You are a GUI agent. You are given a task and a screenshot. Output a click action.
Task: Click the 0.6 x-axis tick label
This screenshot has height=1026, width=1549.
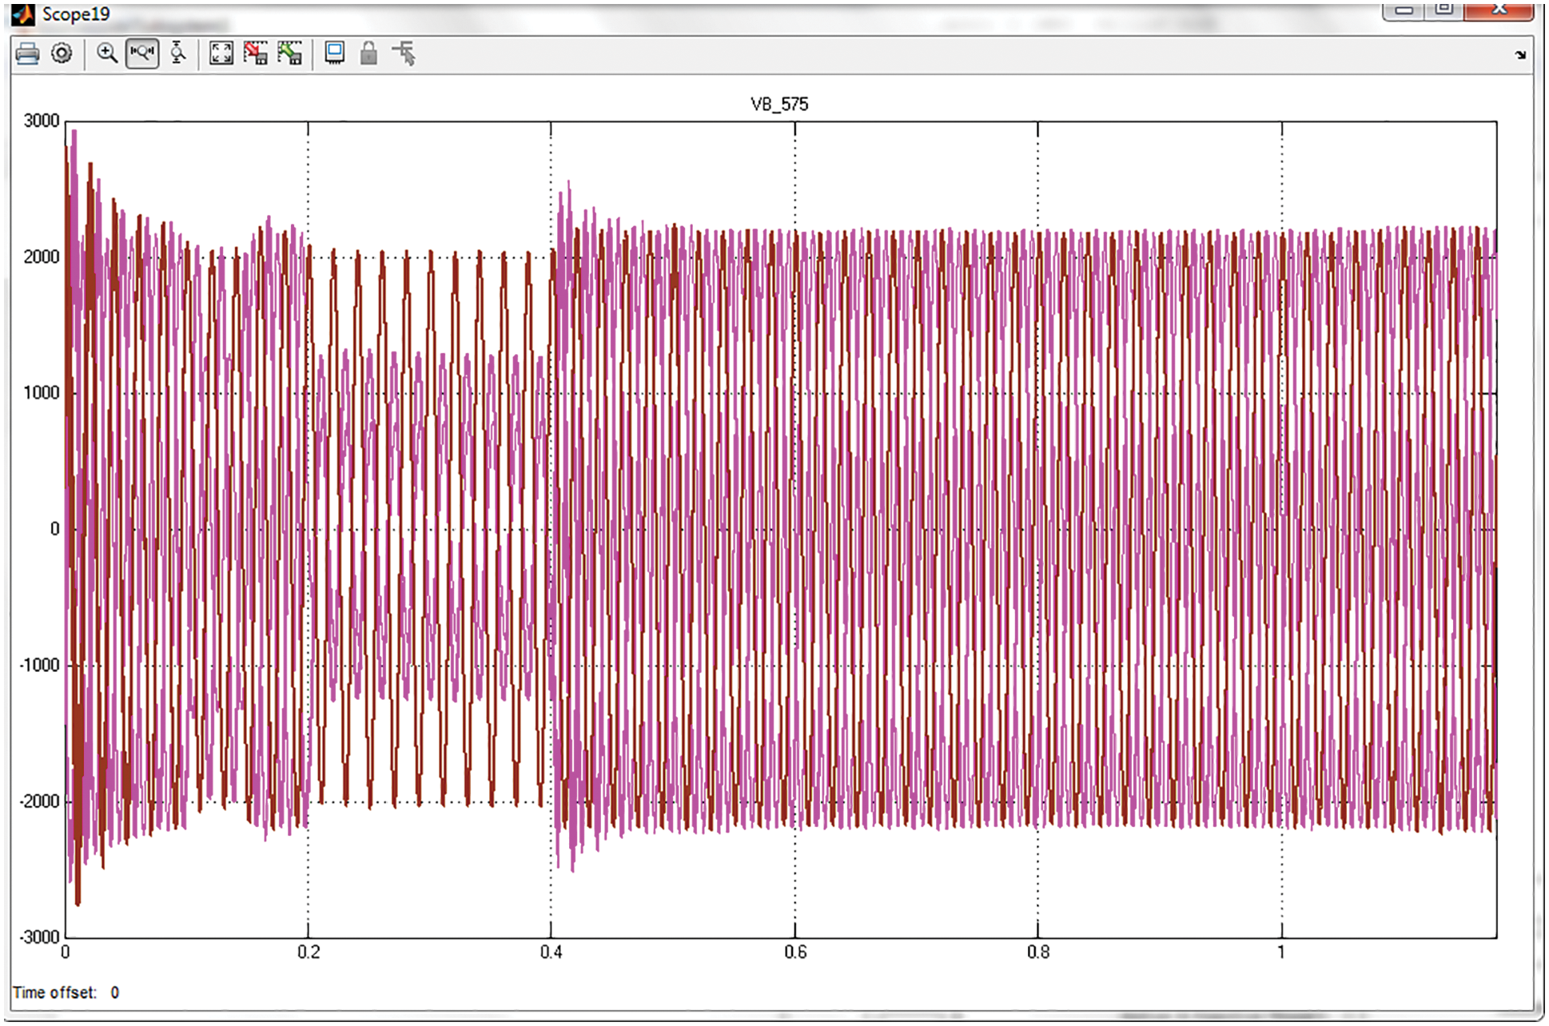(795, 952)
